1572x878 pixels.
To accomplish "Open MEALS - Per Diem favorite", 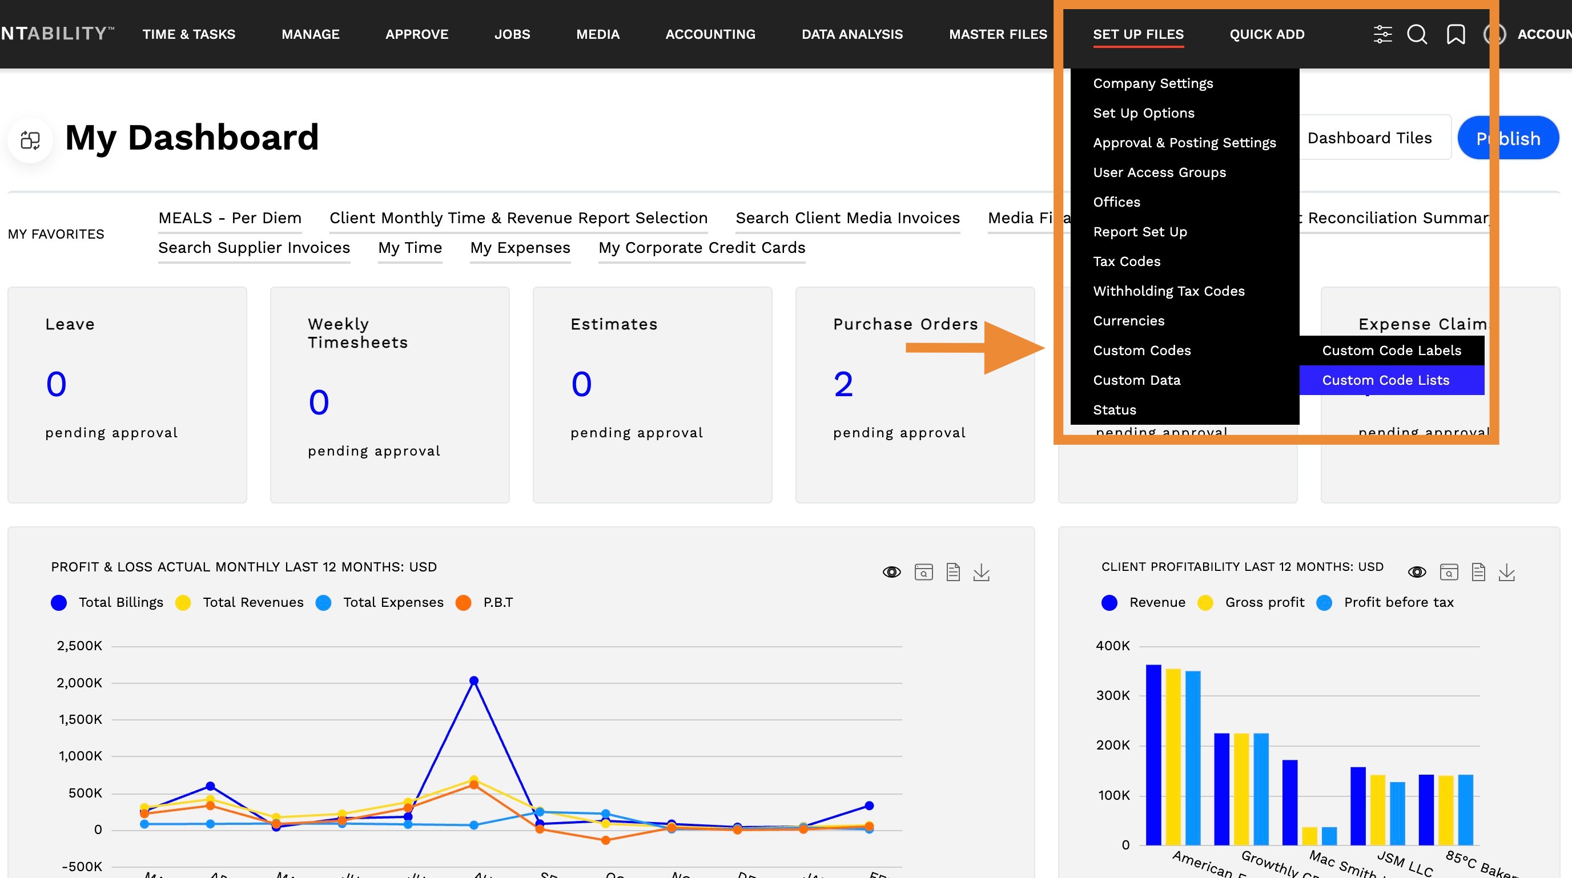I will (230, 219).
